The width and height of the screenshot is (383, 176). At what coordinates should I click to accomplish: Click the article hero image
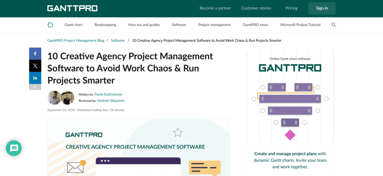point(138,147)
